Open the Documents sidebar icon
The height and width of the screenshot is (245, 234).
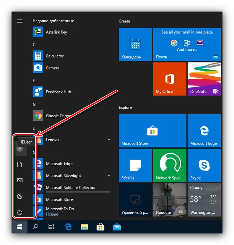pos(20,164)
